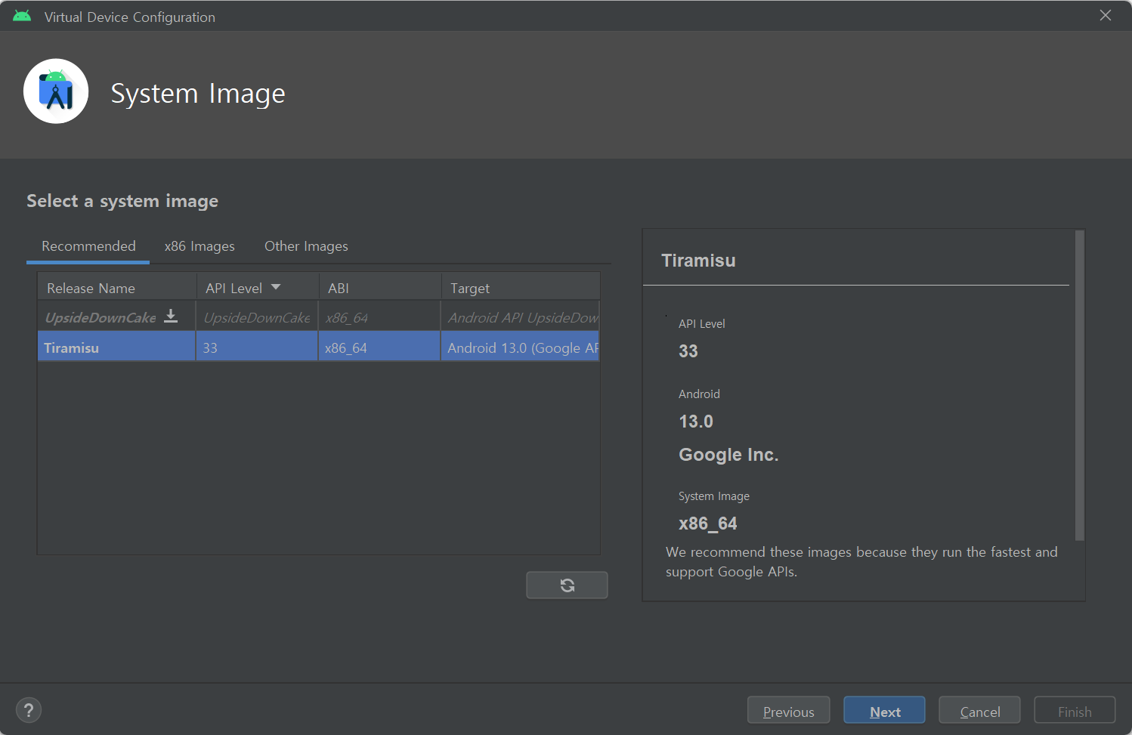The image size is (1132, 735).
Task: Cancel the device configuration
Action: (979, 711)
